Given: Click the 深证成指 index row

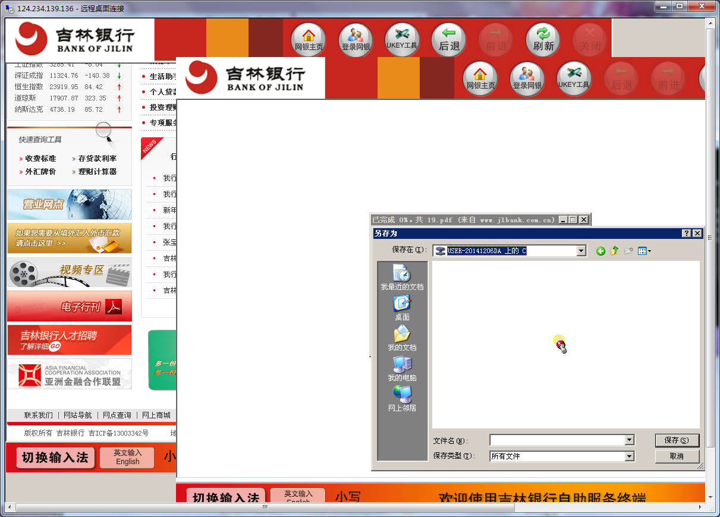Looking at the screenshot, I should click(x=68, y=75).
